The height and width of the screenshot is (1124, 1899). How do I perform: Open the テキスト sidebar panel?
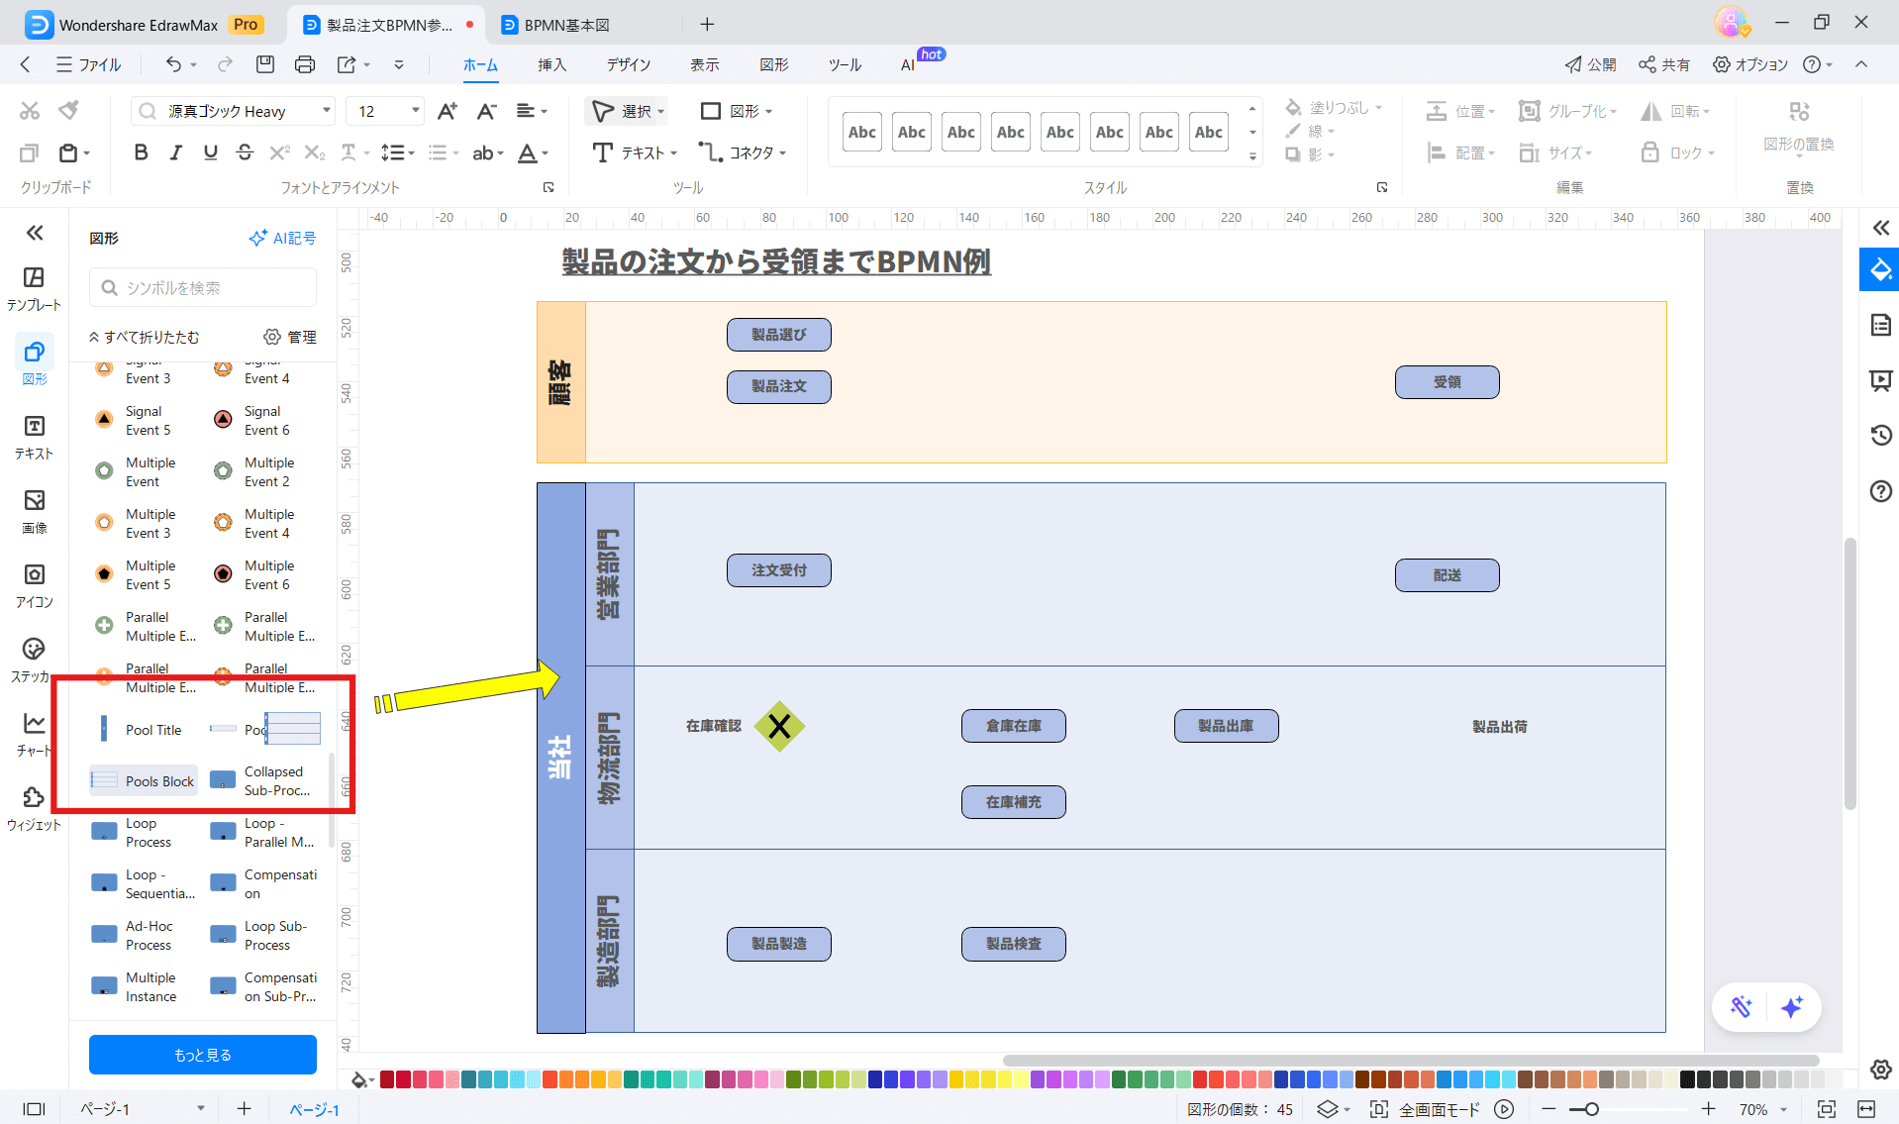pos(34,437)
